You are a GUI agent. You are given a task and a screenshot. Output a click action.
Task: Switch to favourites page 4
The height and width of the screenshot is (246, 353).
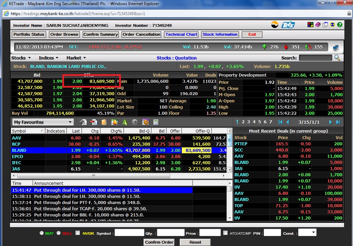[x=254, y=122]
